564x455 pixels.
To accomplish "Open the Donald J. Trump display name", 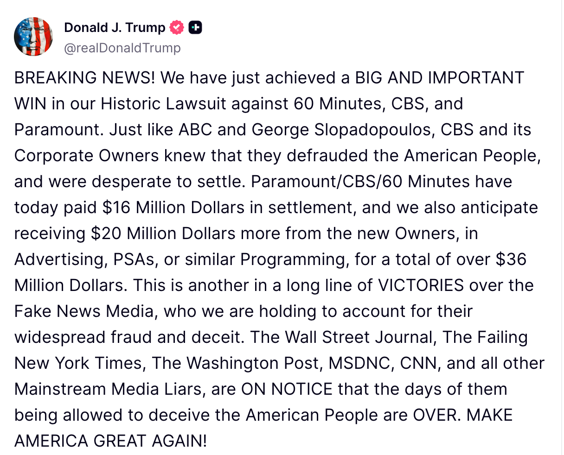I will coord(115,28).
